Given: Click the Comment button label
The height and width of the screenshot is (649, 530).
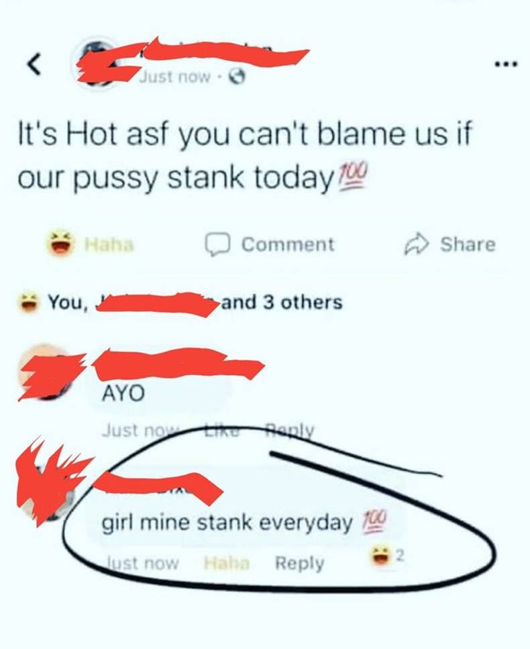Looking at the screenshot, I should pyautogui.click(x=288, y=244).
